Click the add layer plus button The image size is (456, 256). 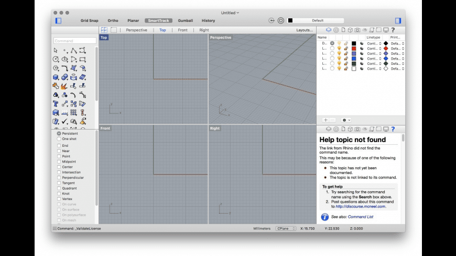[325, 120]
